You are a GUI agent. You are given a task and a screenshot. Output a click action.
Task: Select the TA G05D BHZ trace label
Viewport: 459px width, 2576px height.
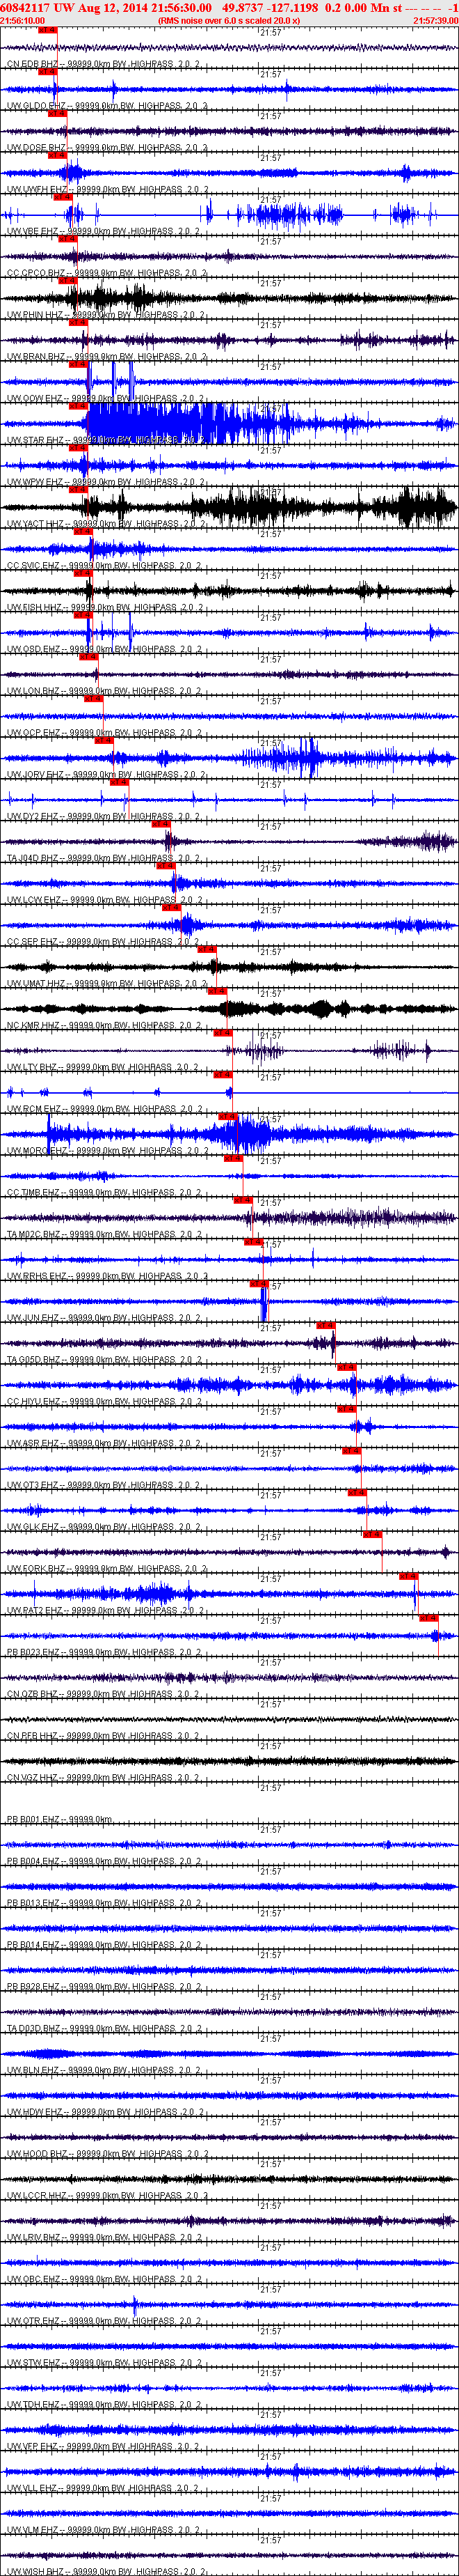point(105,1360)
